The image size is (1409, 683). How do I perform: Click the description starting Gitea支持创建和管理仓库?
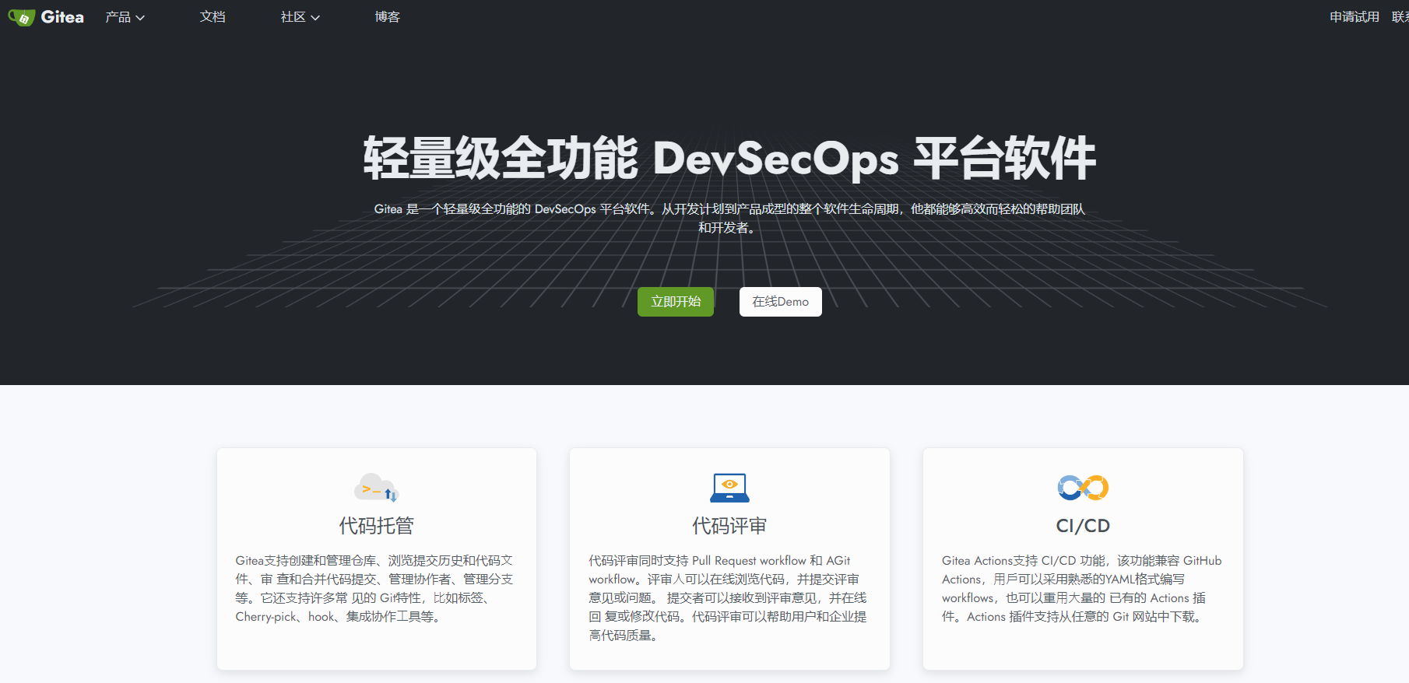(375, 589)
